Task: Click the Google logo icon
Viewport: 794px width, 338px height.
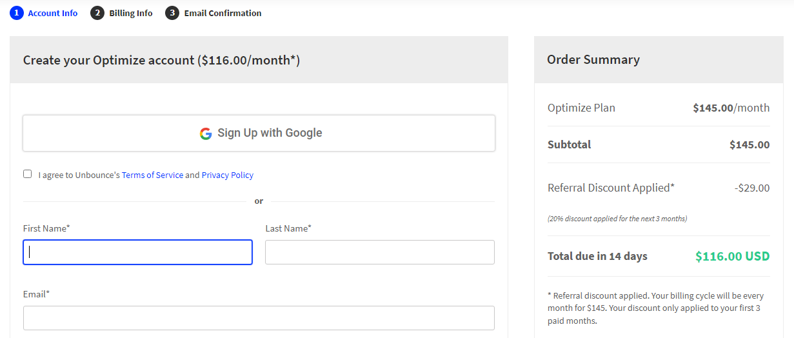Action: click(x=206, y=134)
